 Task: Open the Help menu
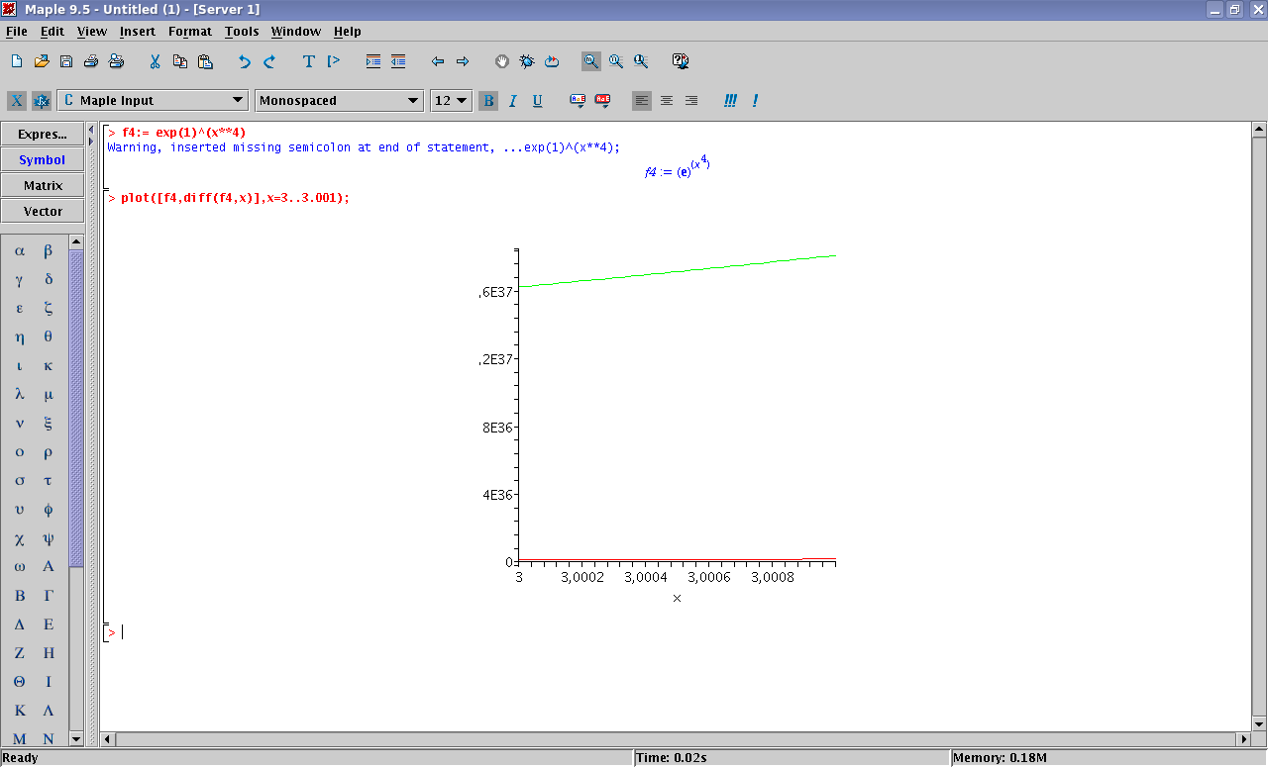(x=348, y=31)
